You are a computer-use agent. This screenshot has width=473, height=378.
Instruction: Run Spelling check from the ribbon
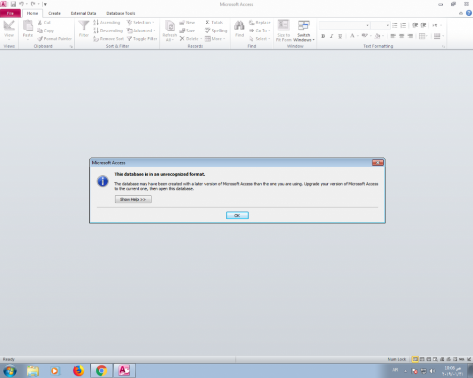[x=216, y=30]
